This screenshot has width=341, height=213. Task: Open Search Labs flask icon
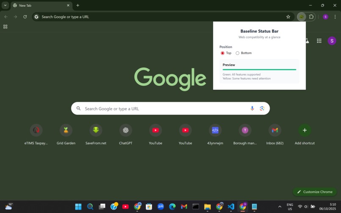pyautogui.click(x=307, y=41)
